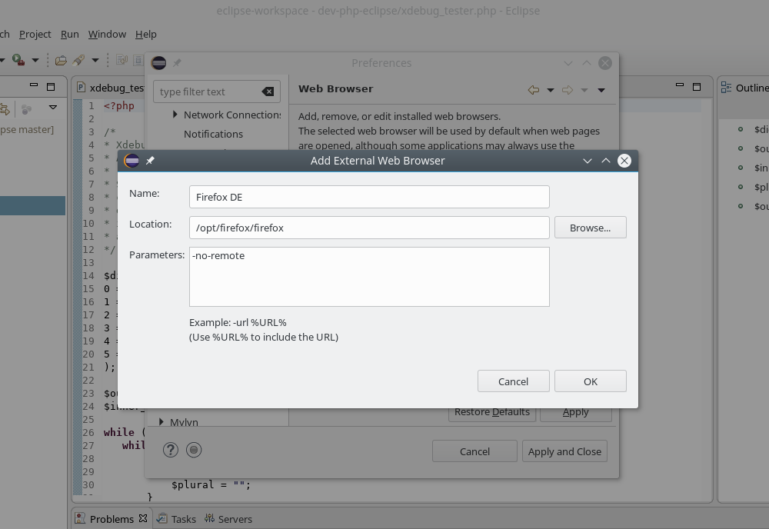
Task: Minimize the editor area
Action: pyautogui.click(x=680, y=85)
